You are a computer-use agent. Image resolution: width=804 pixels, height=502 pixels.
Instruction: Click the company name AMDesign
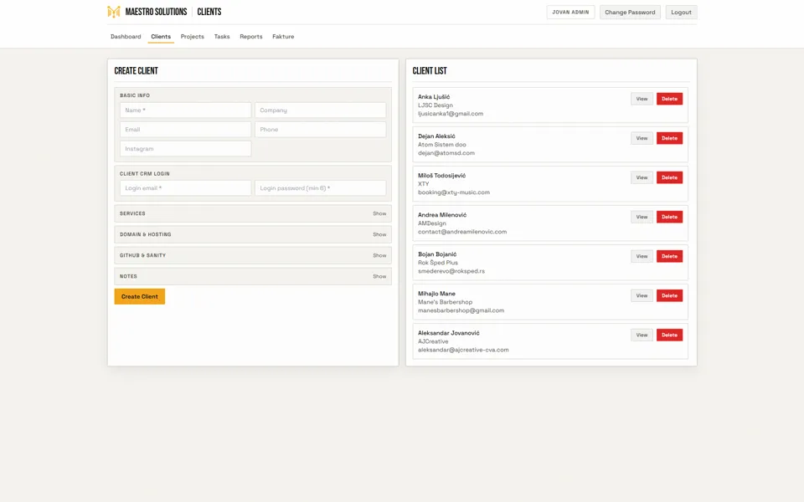(x=432, y=223)
